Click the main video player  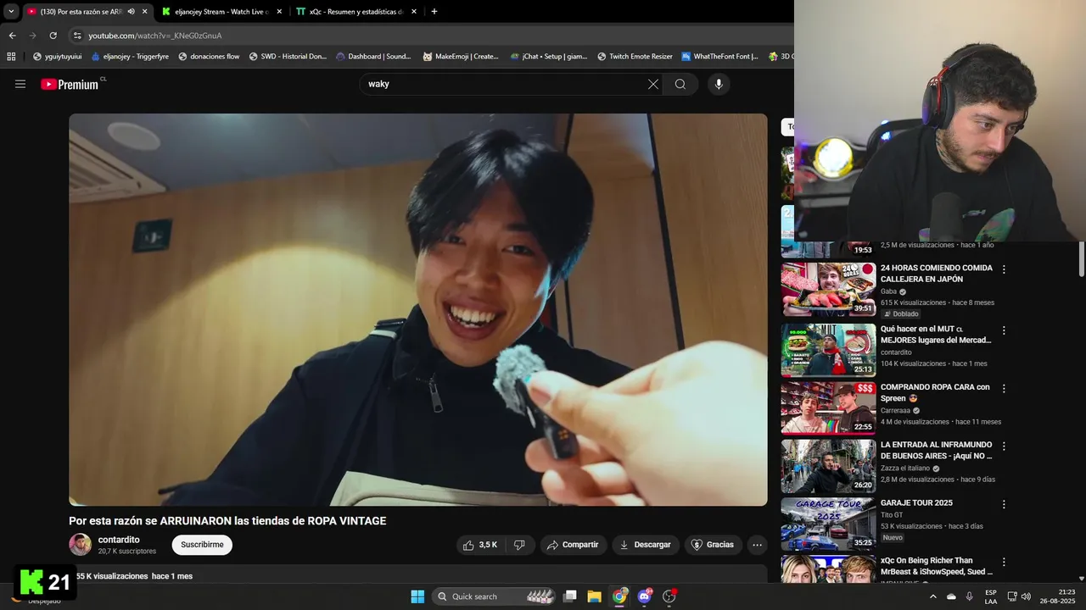coord(418,309)
